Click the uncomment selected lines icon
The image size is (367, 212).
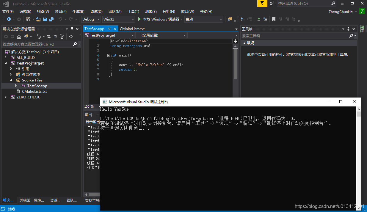[x=265, y=19]
